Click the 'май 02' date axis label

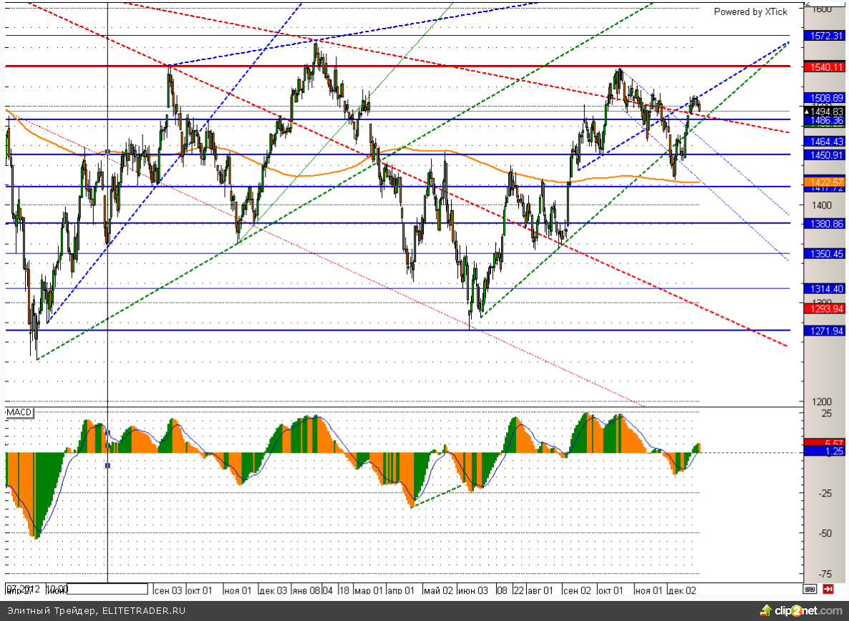tap(438, 590)
